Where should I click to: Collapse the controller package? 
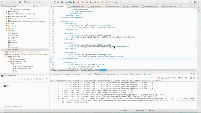pos(11,64)
